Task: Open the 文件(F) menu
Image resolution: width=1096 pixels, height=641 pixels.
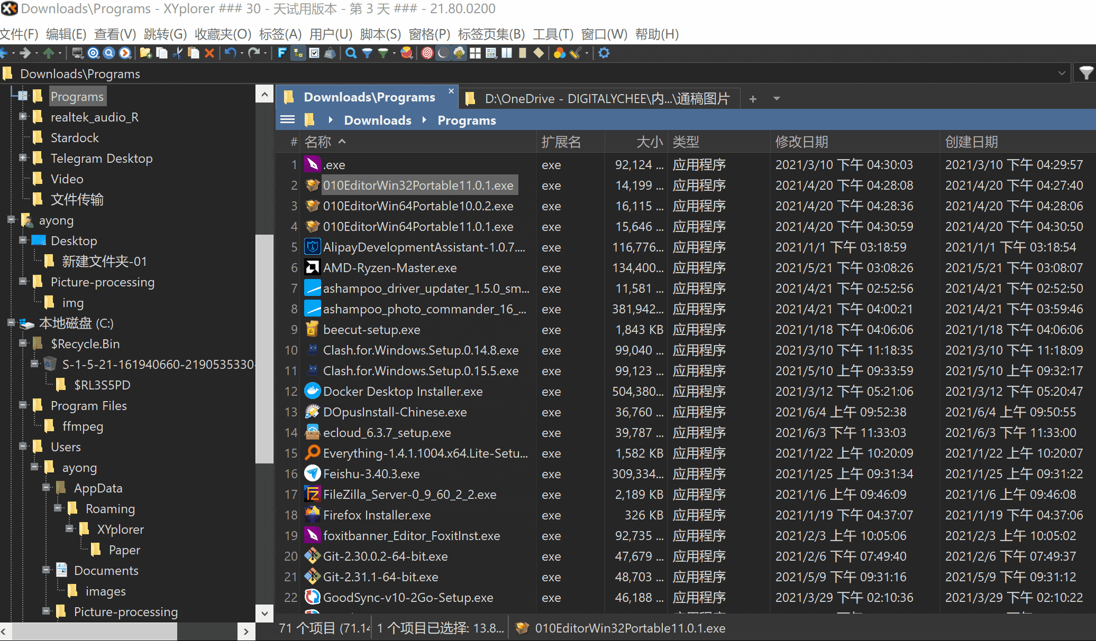Action: (x=19, y=34)
